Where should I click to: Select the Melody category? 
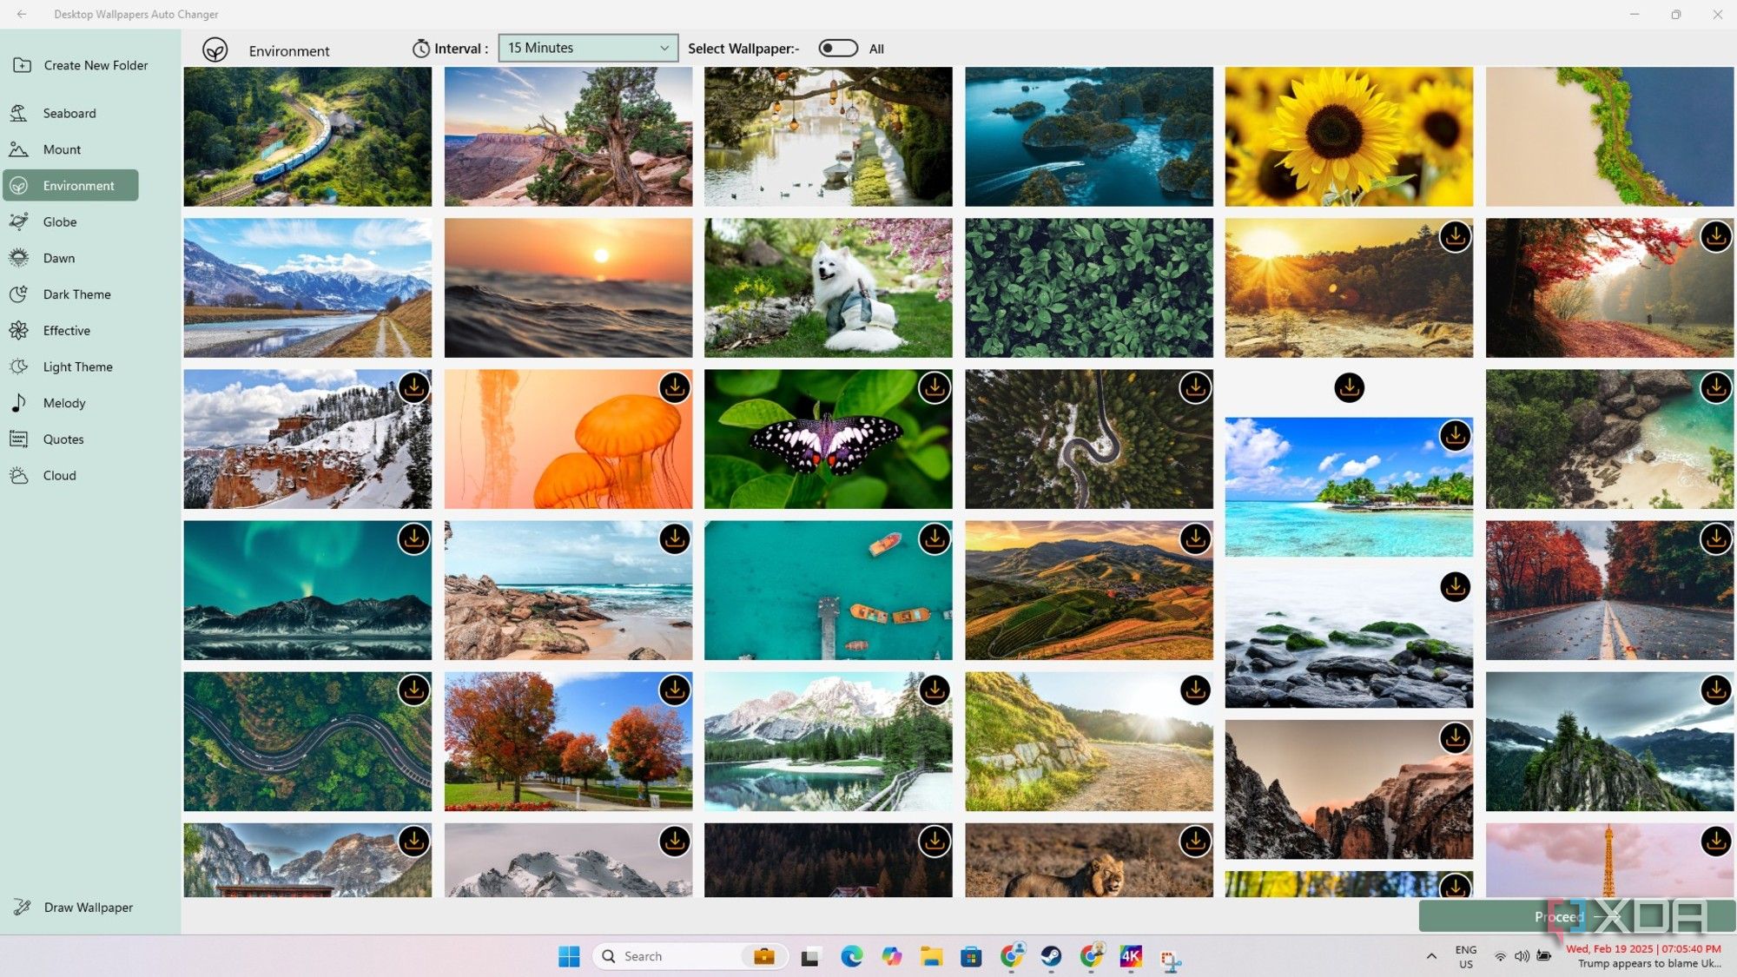pyautogui.click(x=64, y=403)
